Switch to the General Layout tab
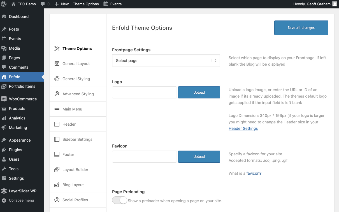 (x=78, y=64)
